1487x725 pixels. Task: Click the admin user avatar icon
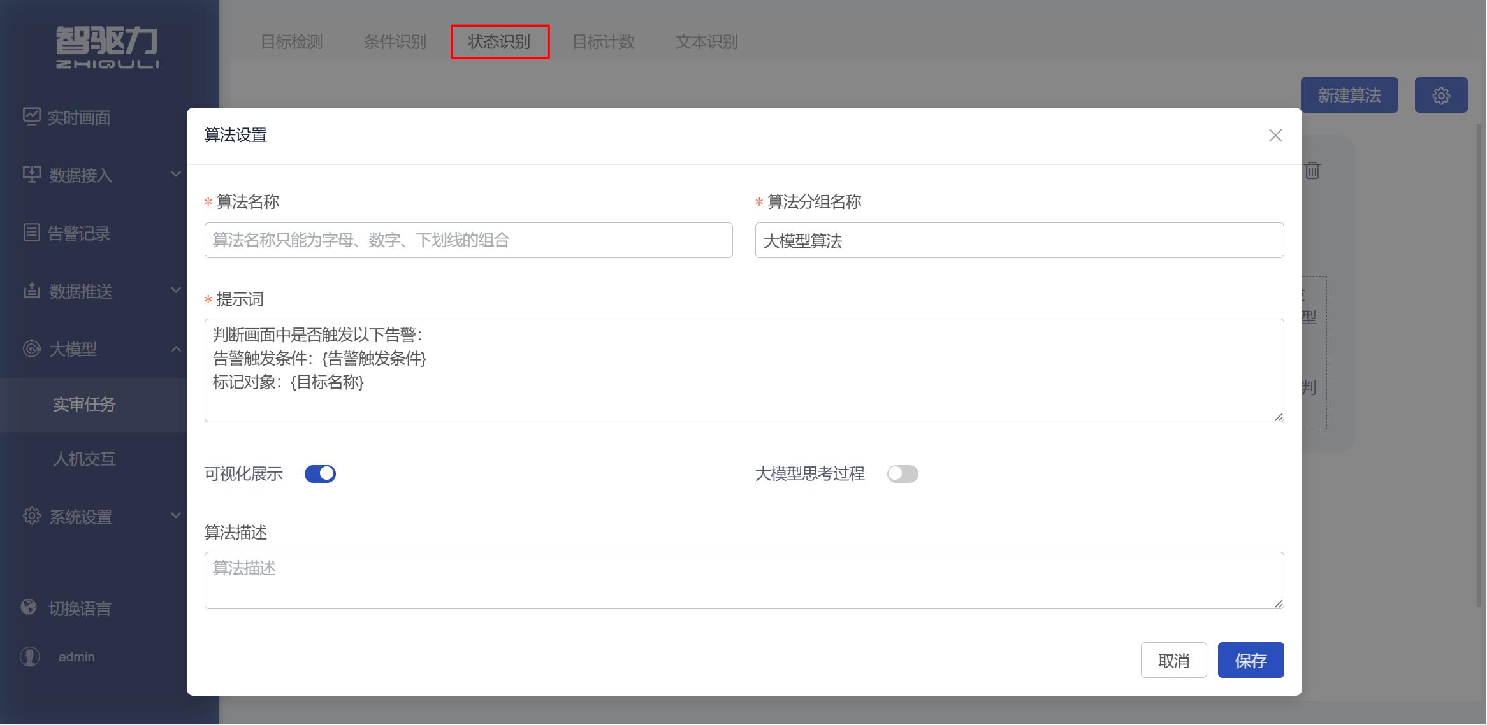[30, 656]
